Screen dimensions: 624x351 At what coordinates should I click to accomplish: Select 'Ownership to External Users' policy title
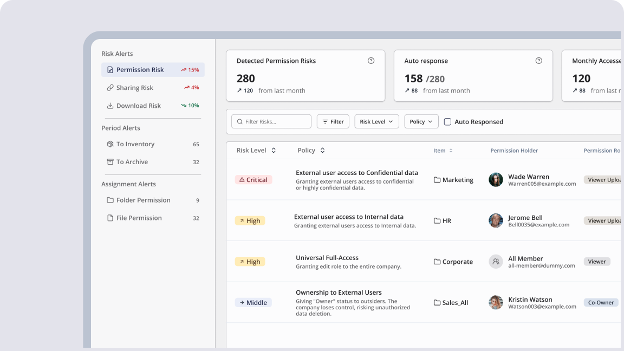(339, 292)
